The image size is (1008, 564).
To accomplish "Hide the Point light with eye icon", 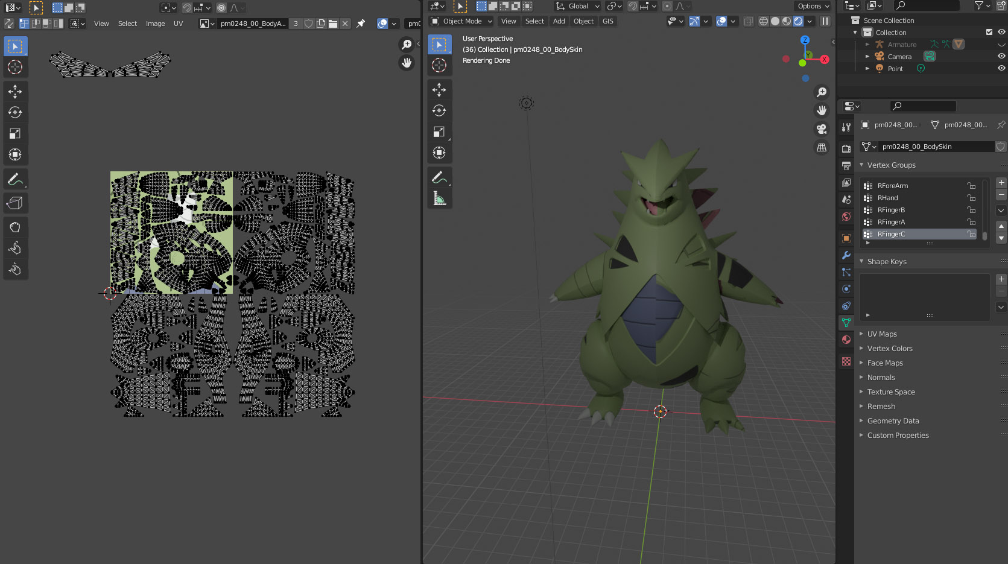I will coord(1001,68).
